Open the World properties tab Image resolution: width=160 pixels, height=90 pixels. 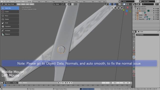click(x=134, y=50)
